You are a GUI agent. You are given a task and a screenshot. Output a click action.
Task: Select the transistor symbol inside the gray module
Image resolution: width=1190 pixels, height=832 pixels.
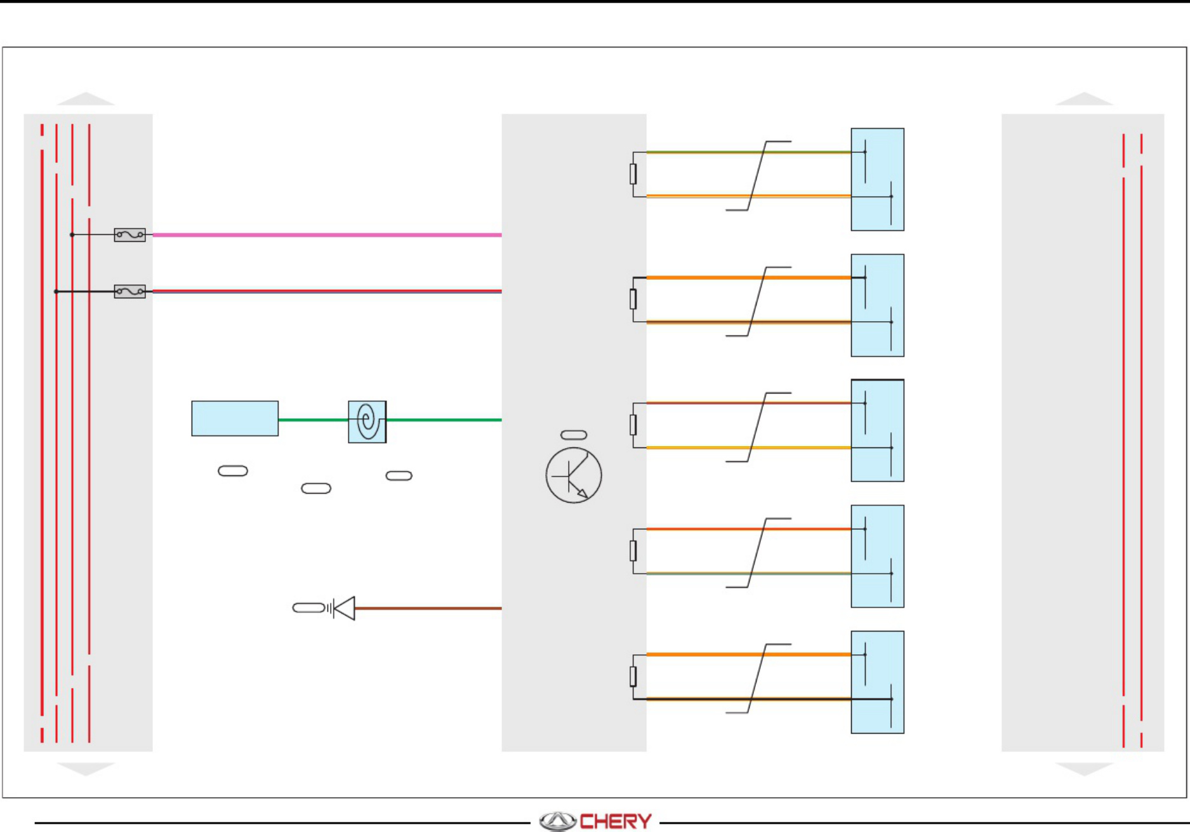tap(574, 475)
